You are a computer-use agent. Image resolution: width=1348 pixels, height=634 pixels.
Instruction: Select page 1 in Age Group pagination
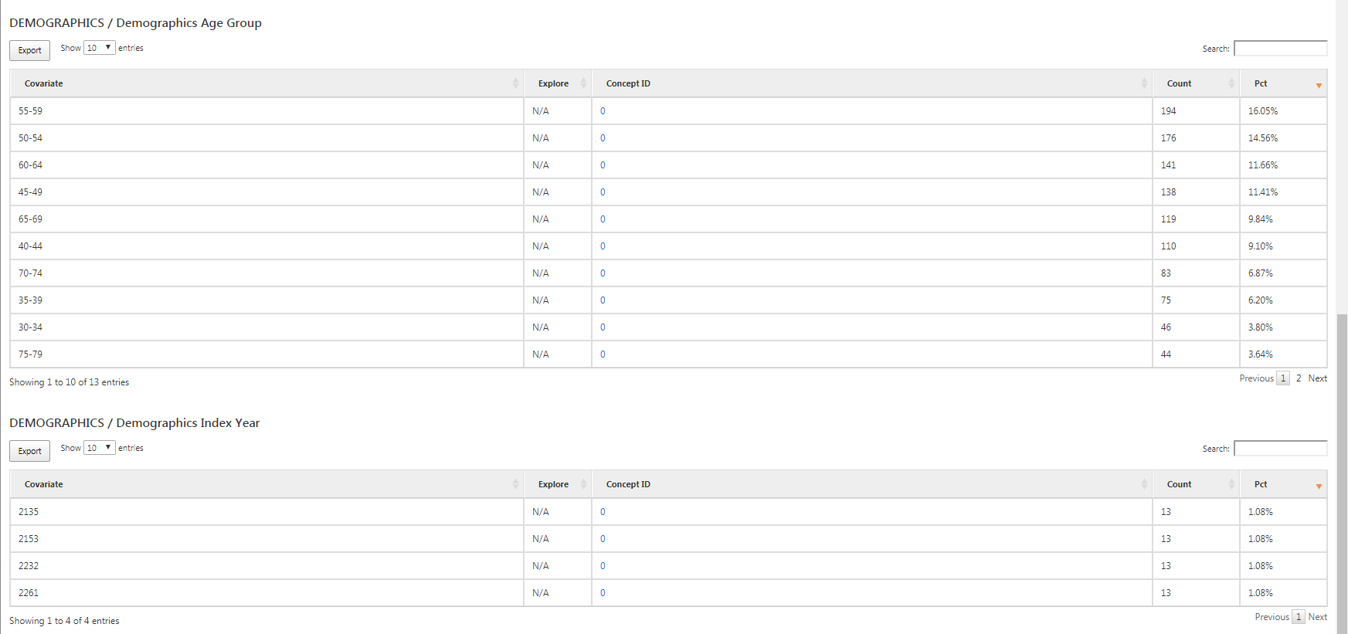coord(1283,378)
